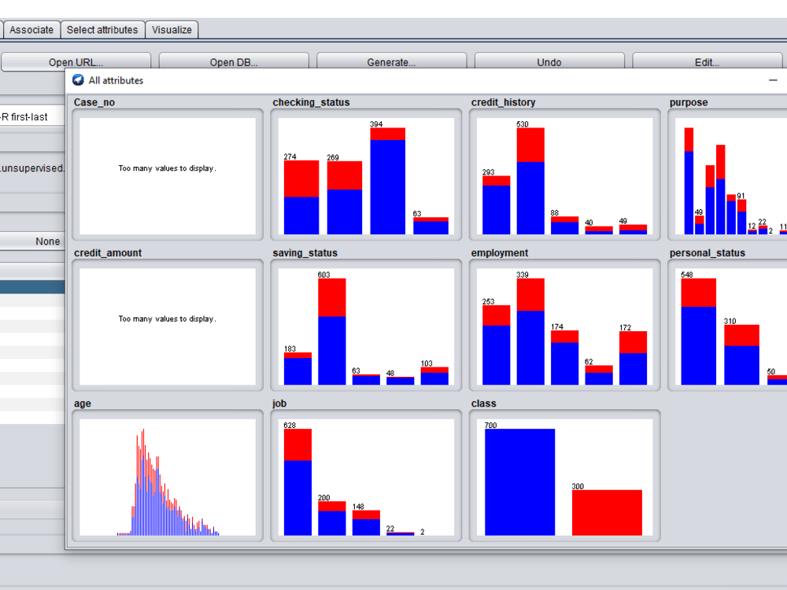Click the None button in left panel
Image resolution: width=787 pixels, height=590 pixels.
pos(32,242)
